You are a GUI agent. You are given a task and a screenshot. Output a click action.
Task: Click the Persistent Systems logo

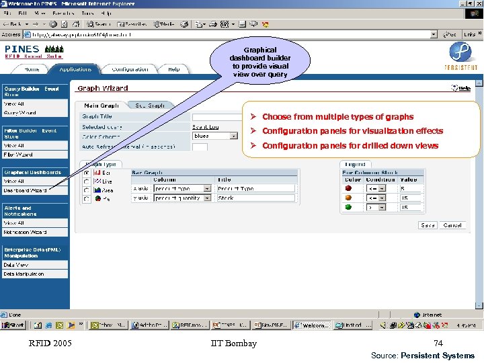coord(460,56)
